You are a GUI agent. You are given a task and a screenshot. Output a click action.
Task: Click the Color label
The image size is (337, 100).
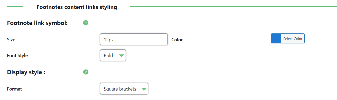pyautogui.click(x=177, y=40)
